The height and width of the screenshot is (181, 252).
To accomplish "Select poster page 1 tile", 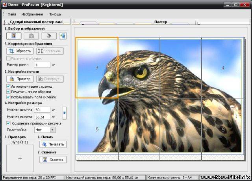I will point(97,68).
